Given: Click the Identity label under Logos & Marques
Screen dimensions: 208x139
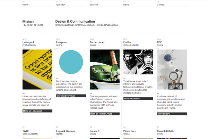Looking at the screenshot, I should click(59, 134).
